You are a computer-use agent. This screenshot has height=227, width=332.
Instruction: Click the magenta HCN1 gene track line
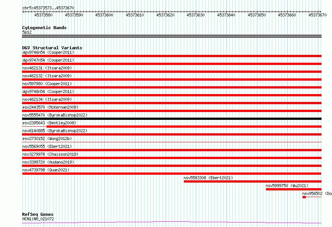[172, 223]
